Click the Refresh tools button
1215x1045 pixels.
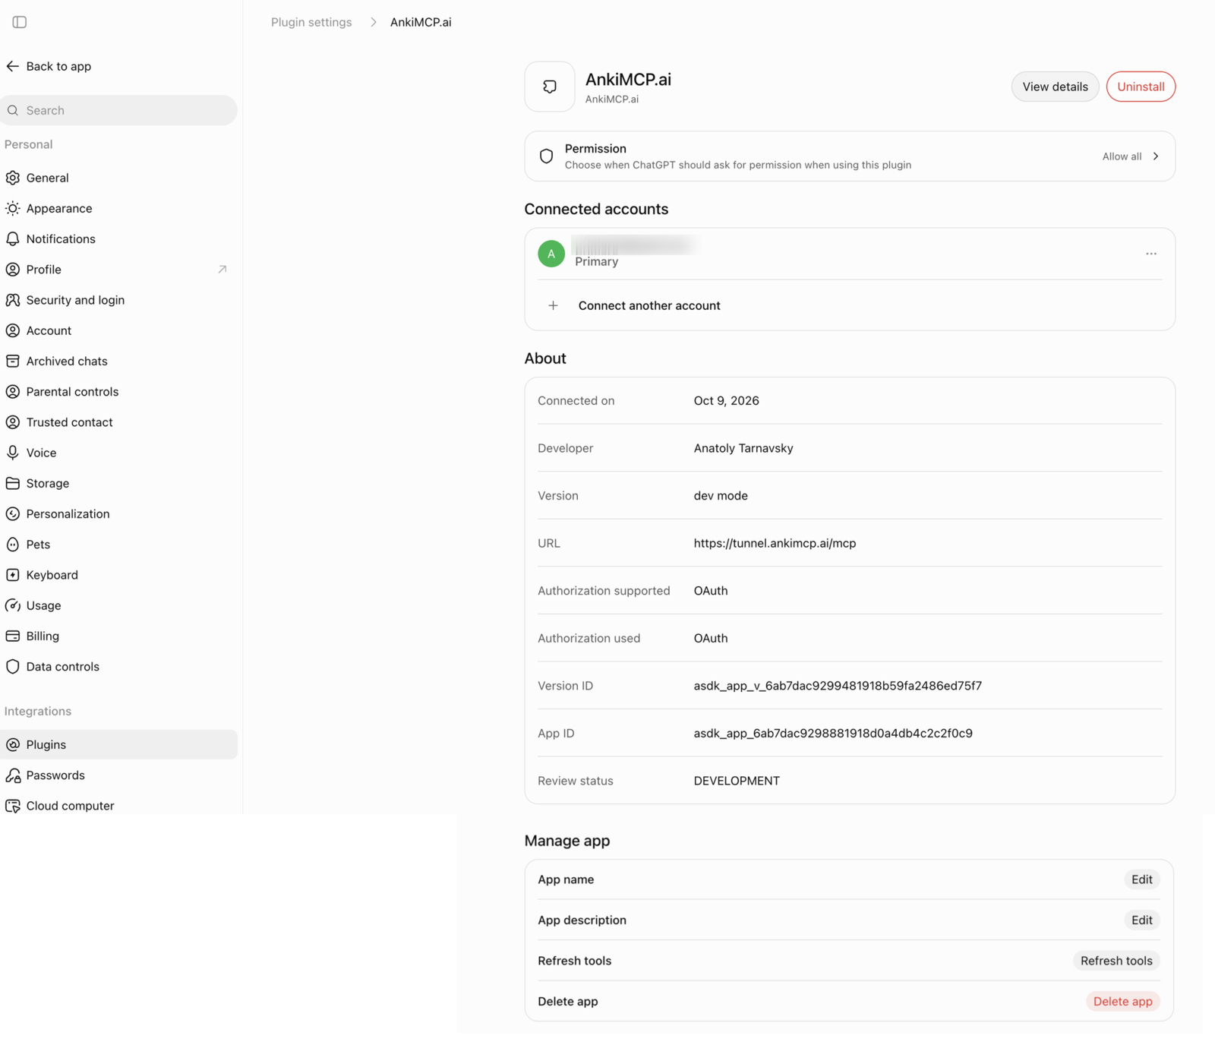[1116, 961]
